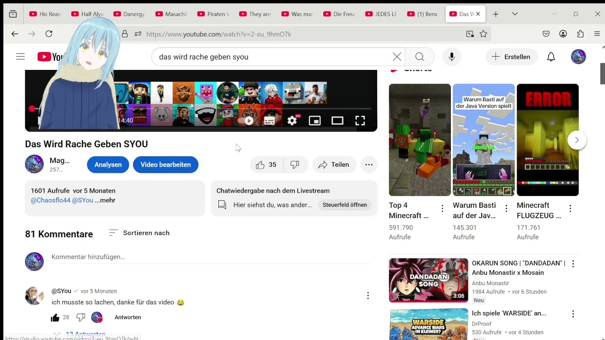Viewport: 605px width, 340px height.
Task: Switch to the 'Die Freu' tab
Action: point(340,14)
